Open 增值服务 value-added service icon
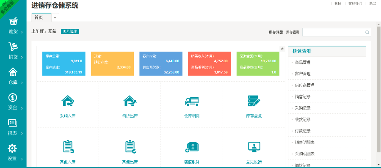381x168 pixels. pyautogui.click(x=192, y=147)
